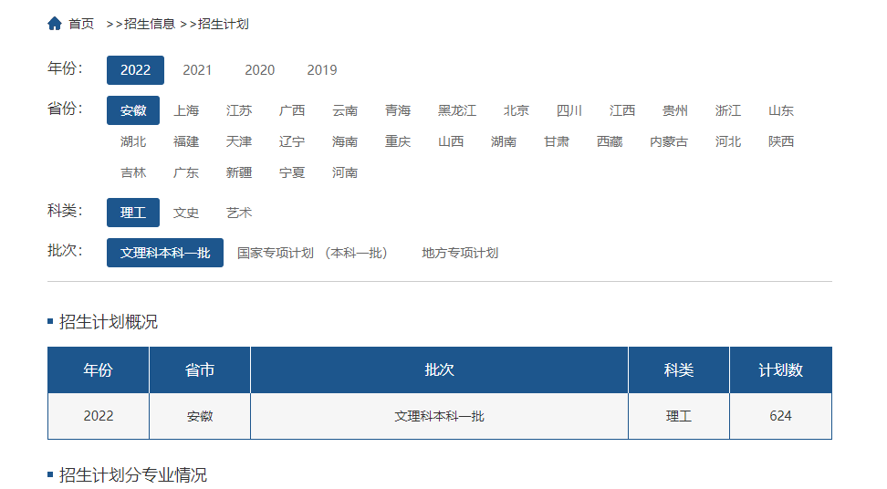This screenshot has height=489, width=887.
Task: Click the 年份 table column header
Action: [x=99, y=370]
